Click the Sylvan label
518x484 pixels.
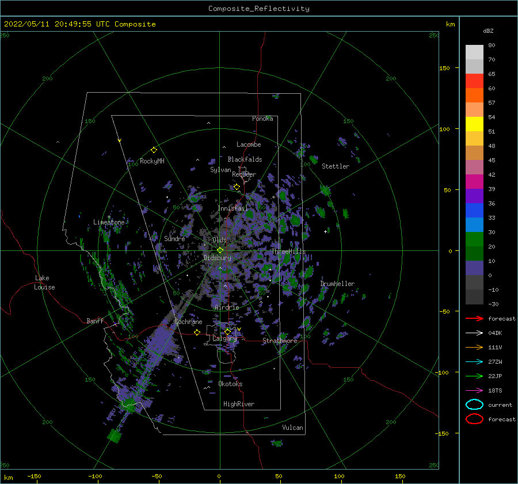click(x=220, y=170)
